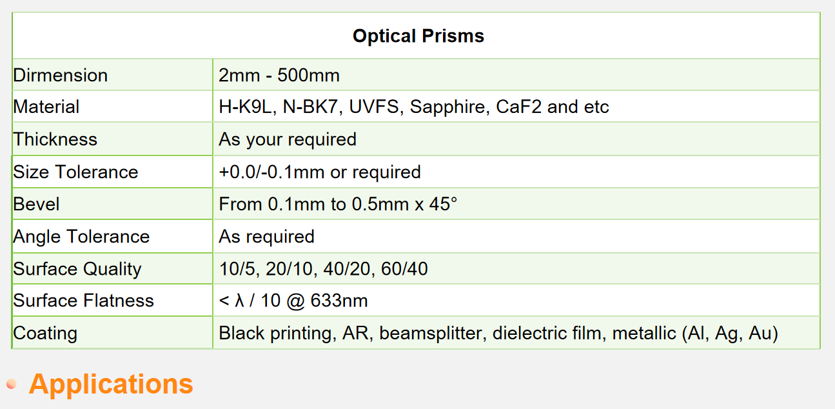Select the 10/5, 20/10, 40/20, 60/40 value
Image resolution: width=835 pixels, height=409 pixels.
point(323,269)
